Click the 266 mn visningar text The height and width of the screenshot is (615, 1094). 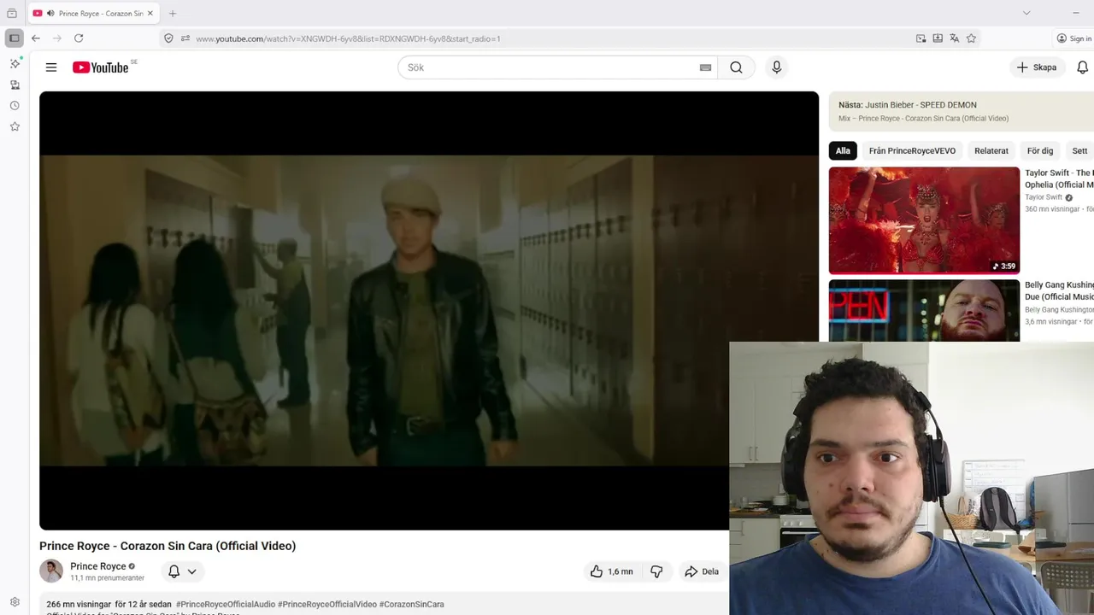[x=79, y=604]
